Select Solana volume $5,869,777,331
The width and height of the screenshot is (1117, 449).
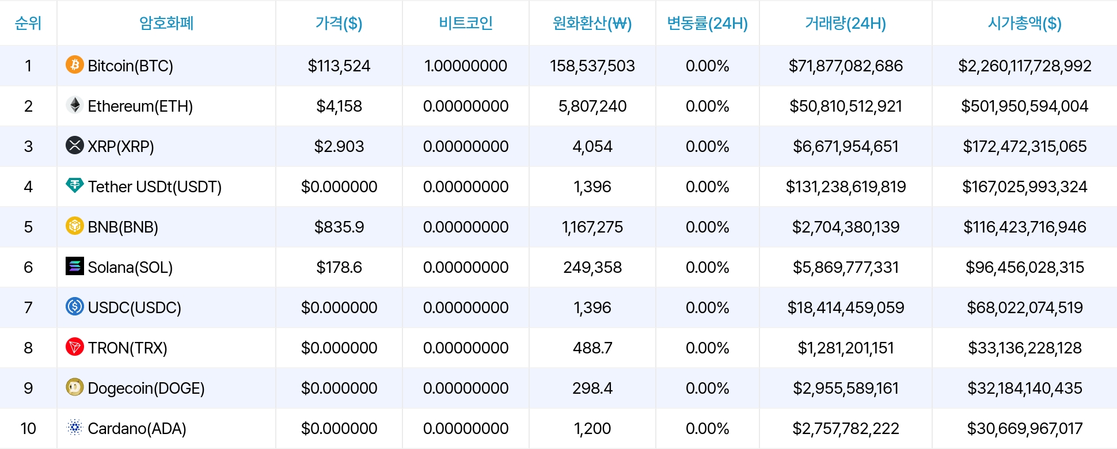pos(846,267)
